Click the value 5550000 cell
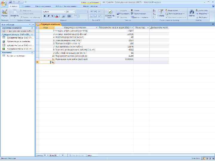This screenshot has width=215, height=161. coord(116,59)
